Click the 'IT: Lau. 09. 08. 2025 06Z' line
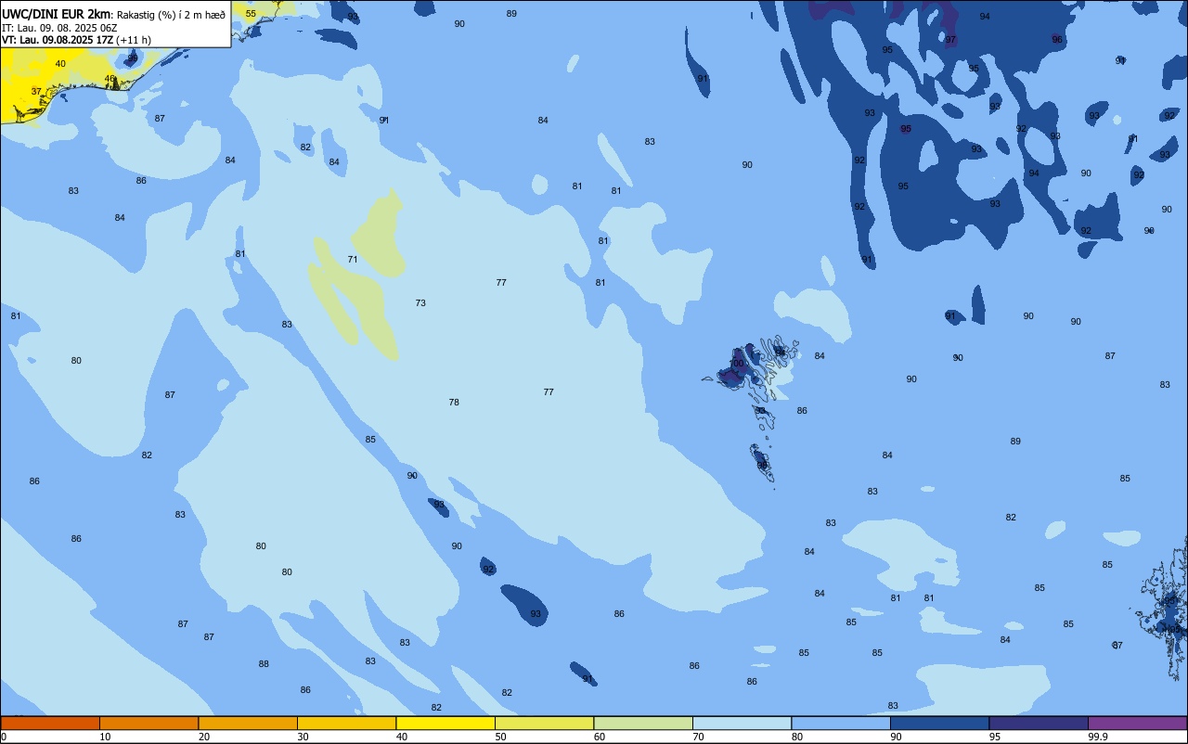The width and height of the screenshot is (1188, 744). pos(59,28)
